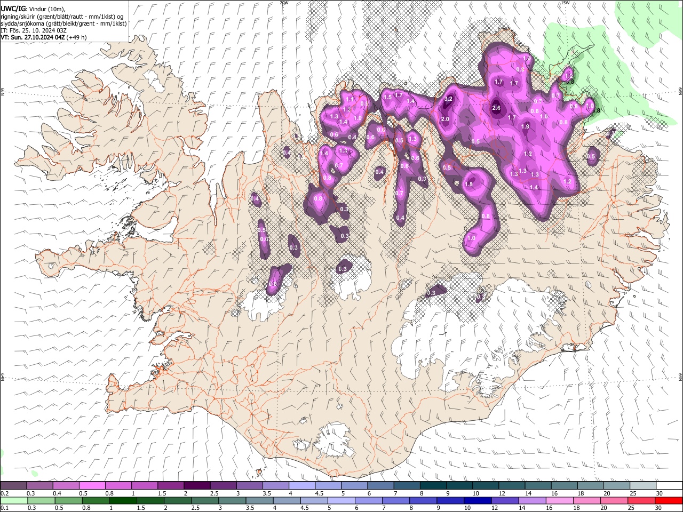The height and width of the screenshot is (512, 683).
Task: Click the 2.6 precipitation value on the map
Action: coord(496,108)
